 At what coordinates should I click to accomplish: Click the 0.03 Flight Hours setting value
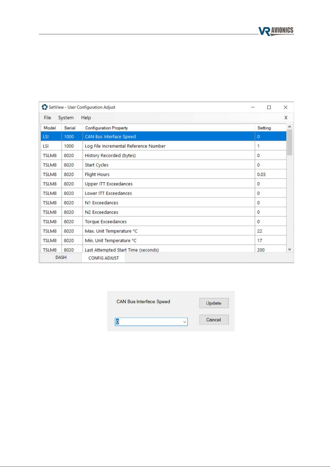(261, 174)
